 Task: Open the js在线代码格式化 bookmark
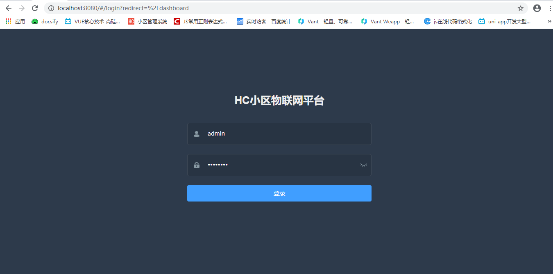coord(448,21)
